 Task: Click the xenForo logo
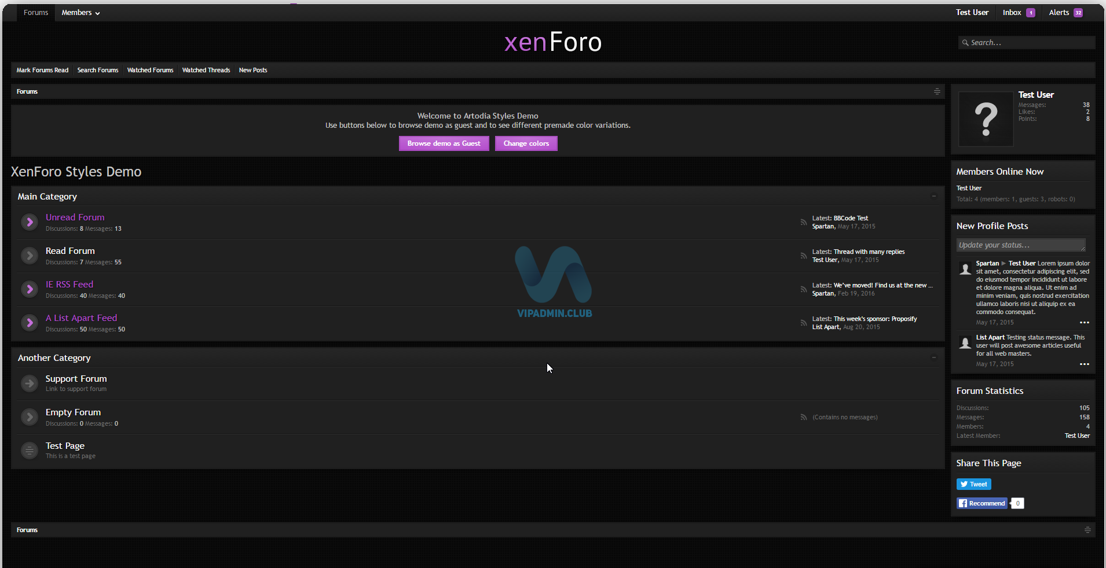click(x=553, y=42)
